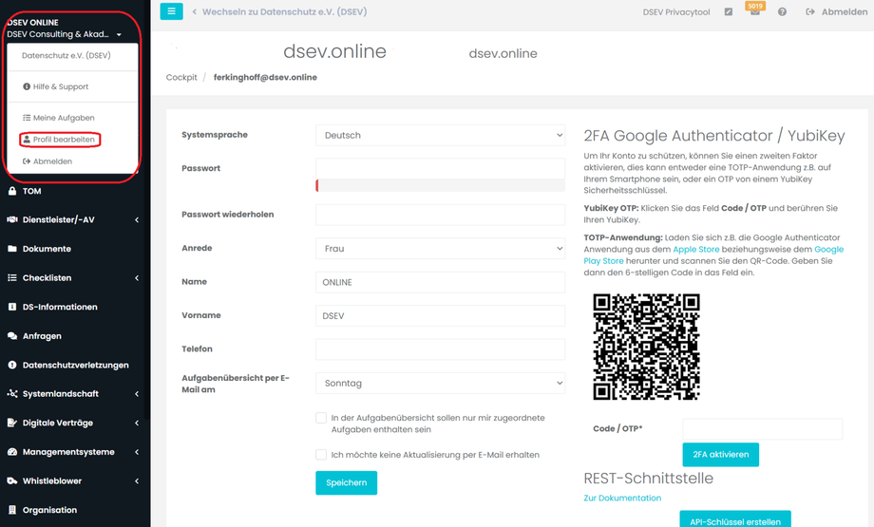Click into the Code / OTP field
This screenshot has width=874, height=527.
click(762, 429)
